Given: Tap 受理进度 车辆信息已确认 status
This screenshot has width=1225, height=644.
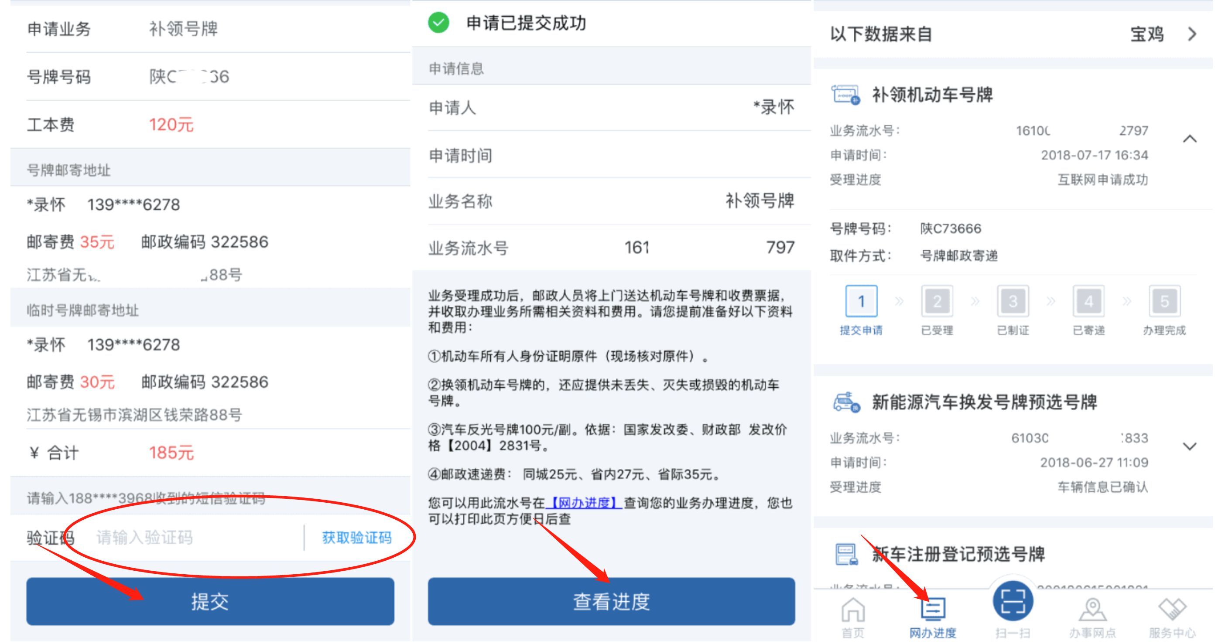Looking at the screenshot, I should pyautogui.click(x=989, y=487).
